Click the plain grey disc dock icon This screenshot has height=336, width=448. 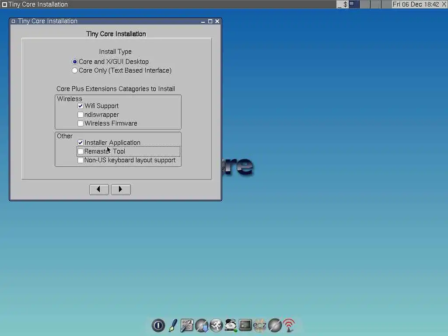tap(275, 325)
